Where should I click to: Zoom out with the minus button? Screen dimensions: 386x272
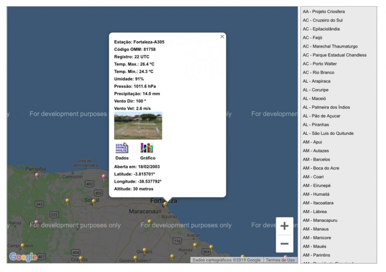pyautogui.click(x=284, y=244)
